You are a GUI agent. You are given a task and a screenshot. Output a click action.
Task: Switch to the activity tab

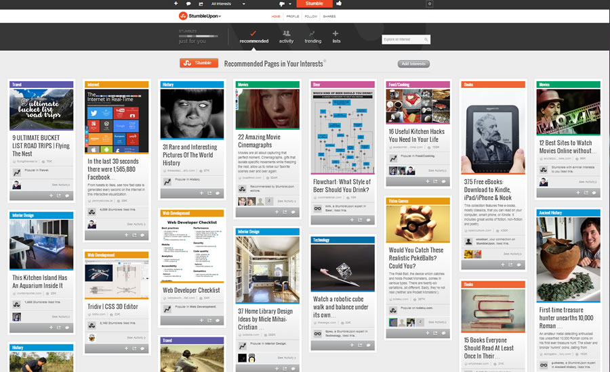pos(286,37)
